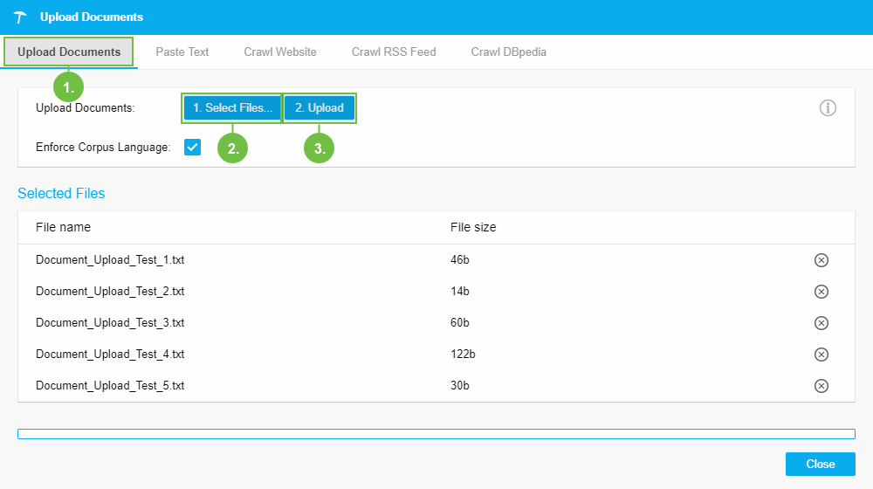Click the 1. Select Files button
Image resolution: width=873 pixels, height=489 pixels.
point(232,108)
